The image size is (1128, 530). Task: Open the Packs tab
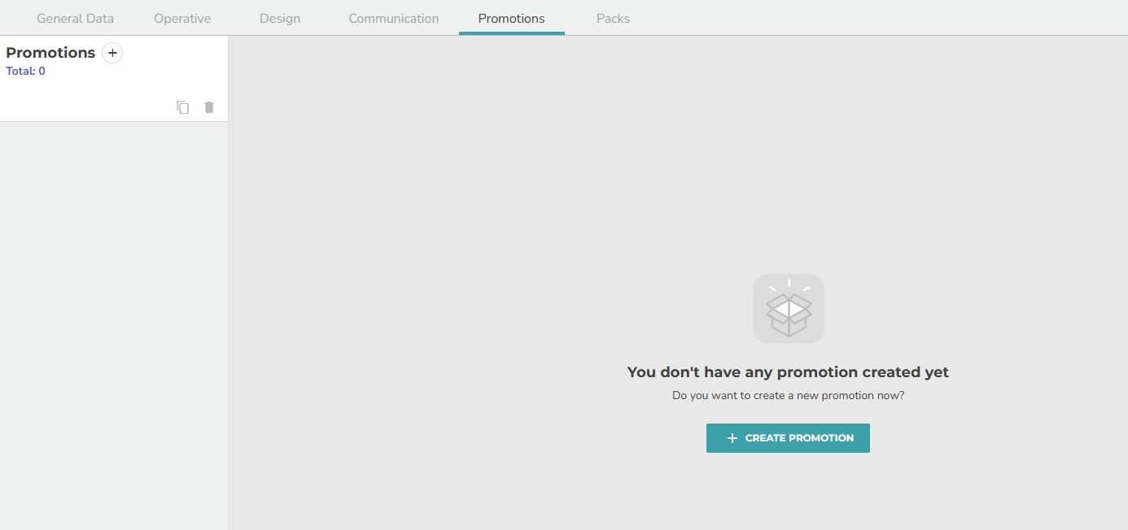pos(613,18)
